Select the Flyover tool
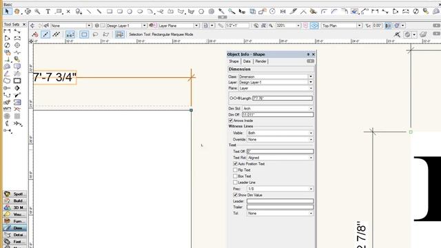This screenshot has height=248, width=441. coord(28,11)
